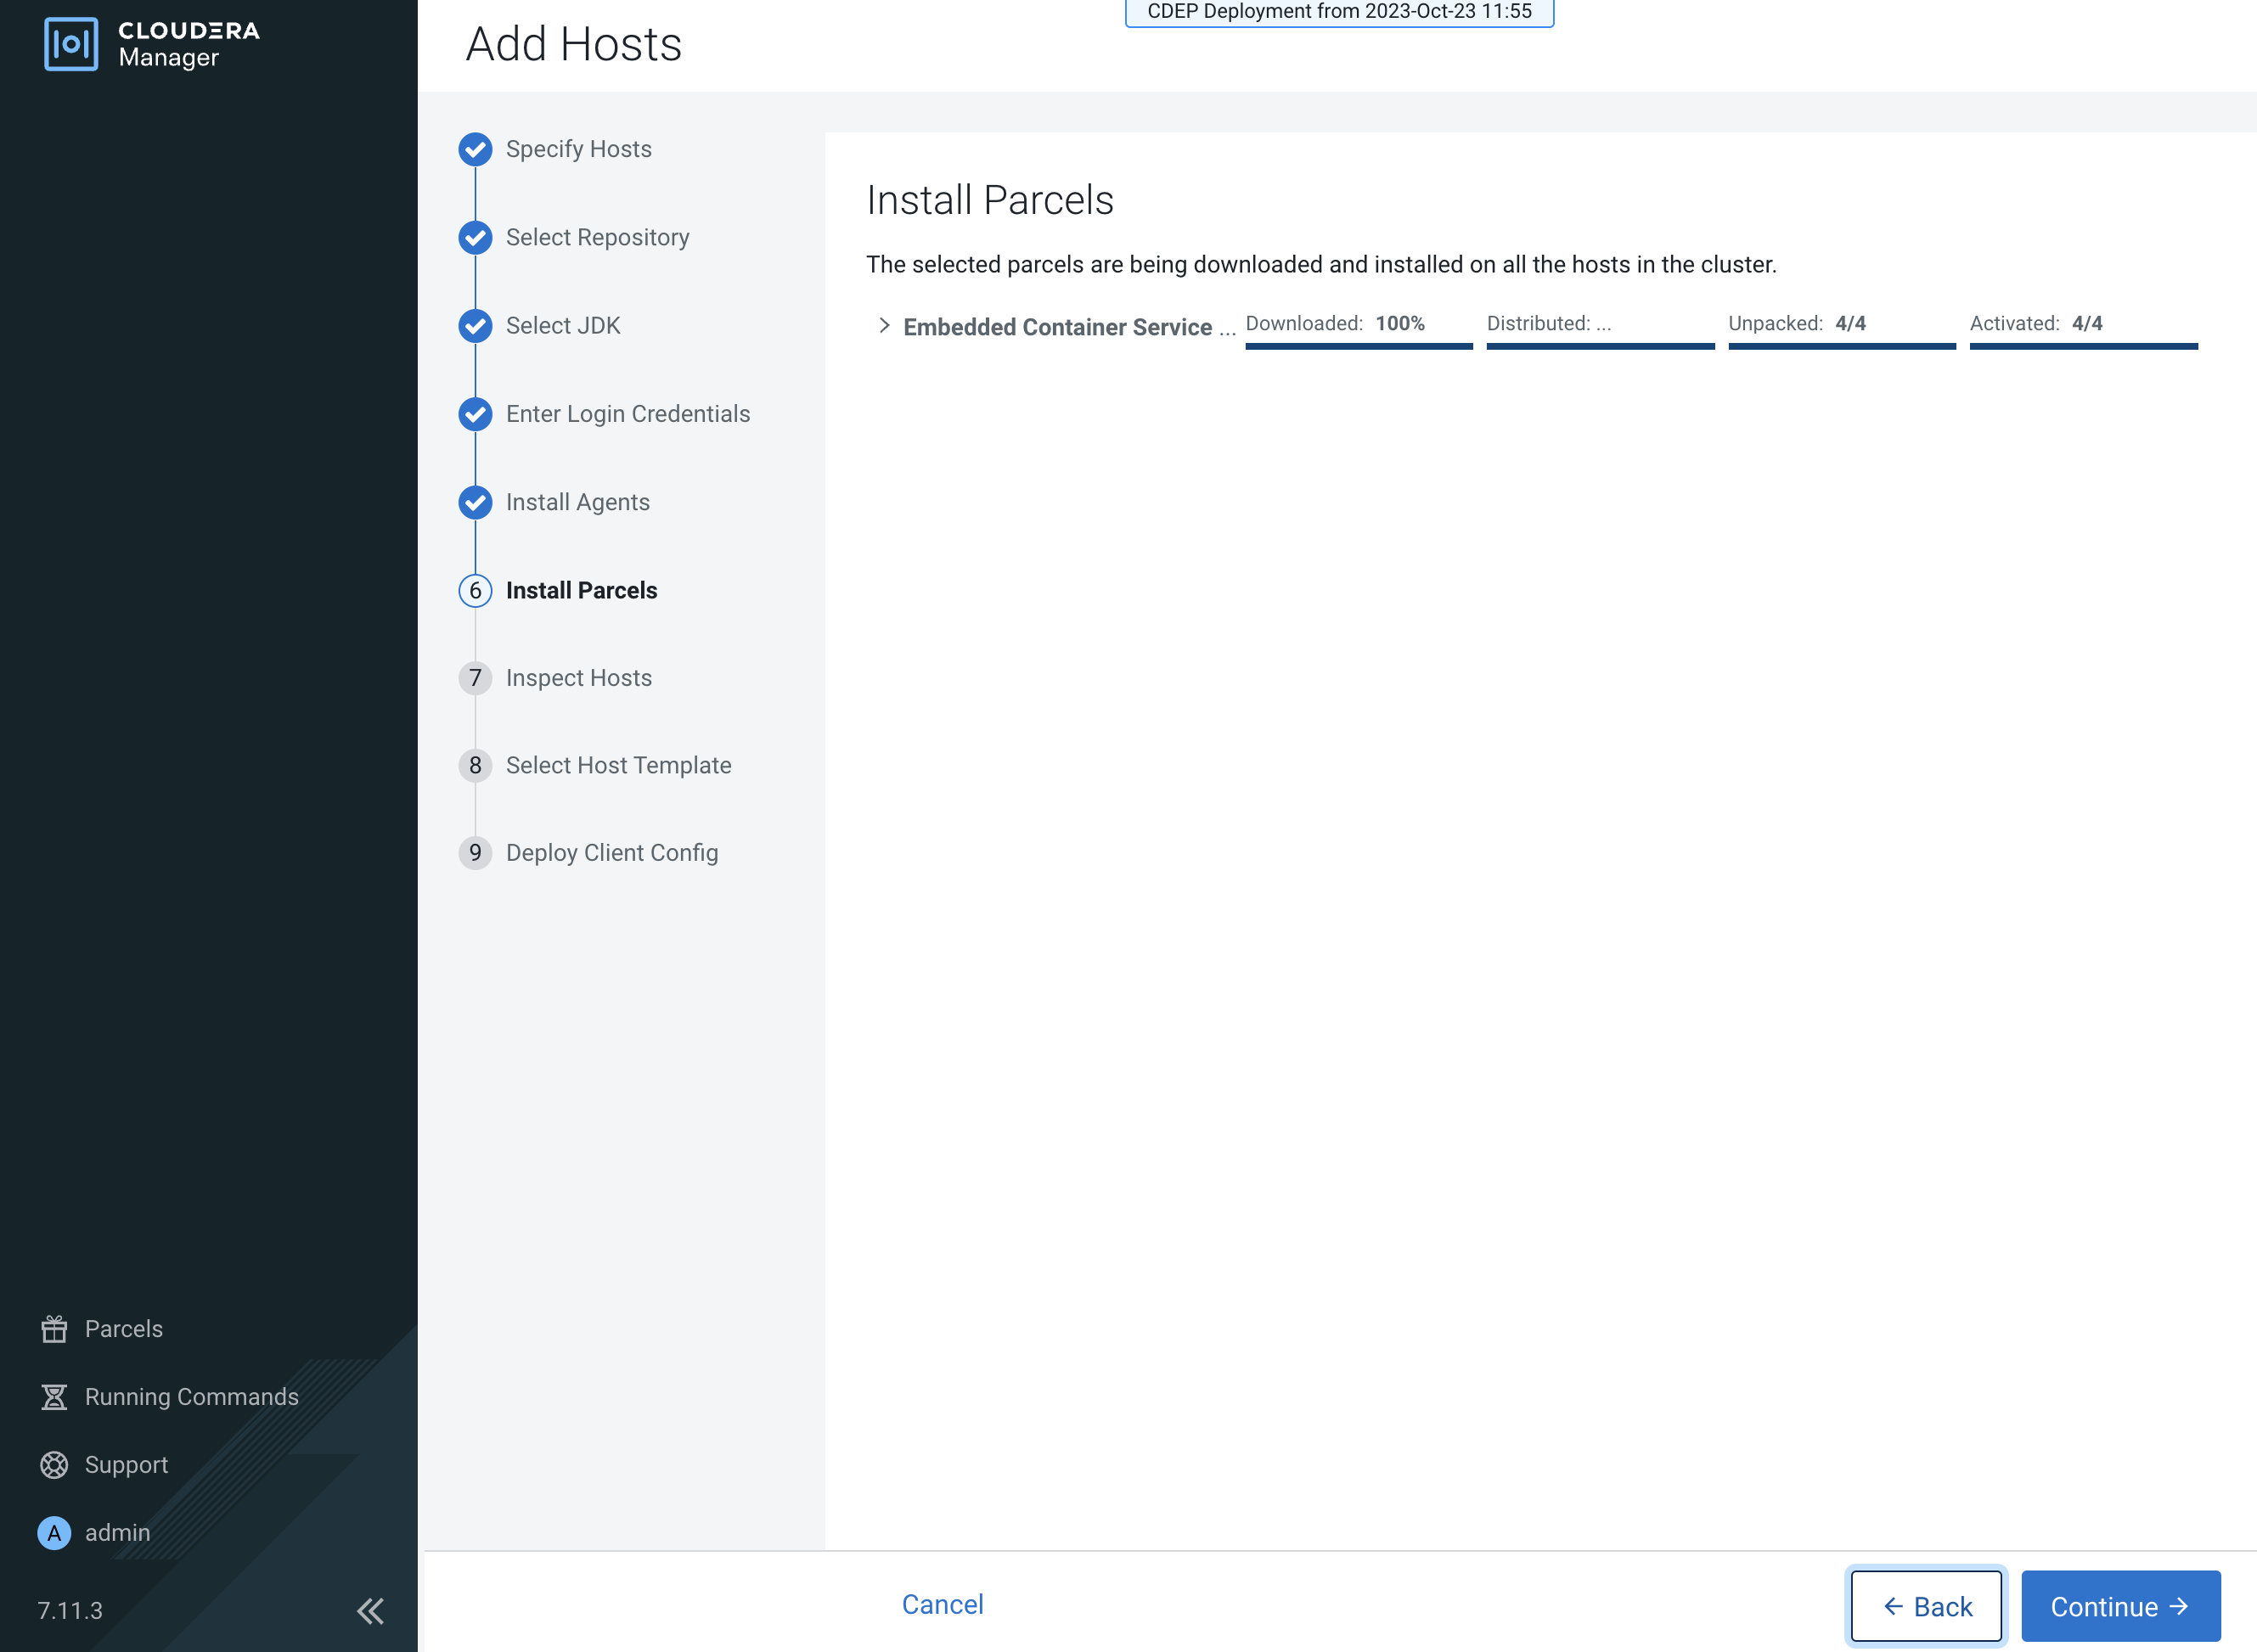The height and width of the screenshot is (1652, 2257).
Task: Open the Install Parcels wizard step
Action: (475, 590)
